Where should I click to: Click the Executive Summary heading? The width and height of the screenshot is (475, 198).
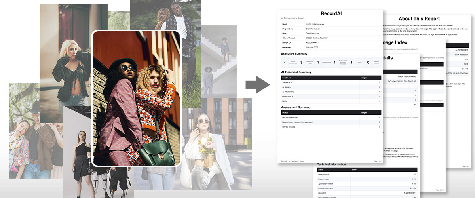[294, 53]
